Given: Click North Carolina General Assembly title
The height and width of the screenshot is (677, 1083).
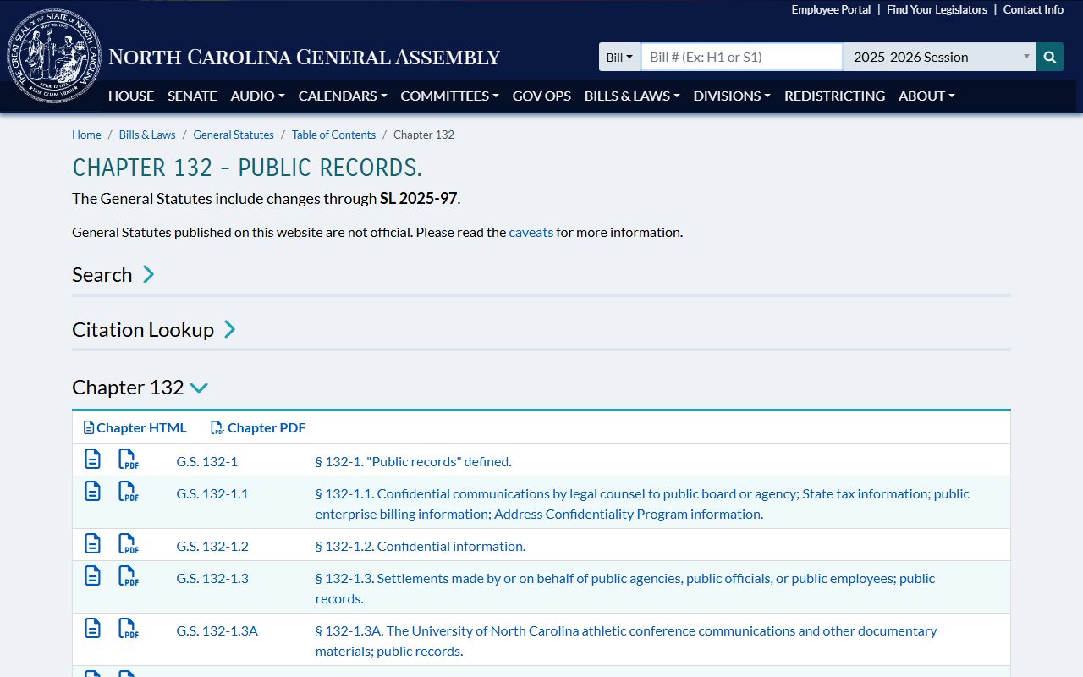Looking at the screenshot, I should tap(305, 58).
